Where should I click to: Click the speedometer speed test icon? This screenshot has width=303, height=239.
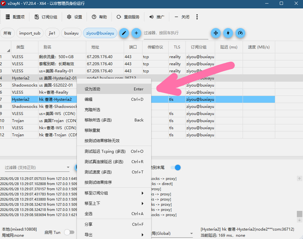click(x=240, y=33)
